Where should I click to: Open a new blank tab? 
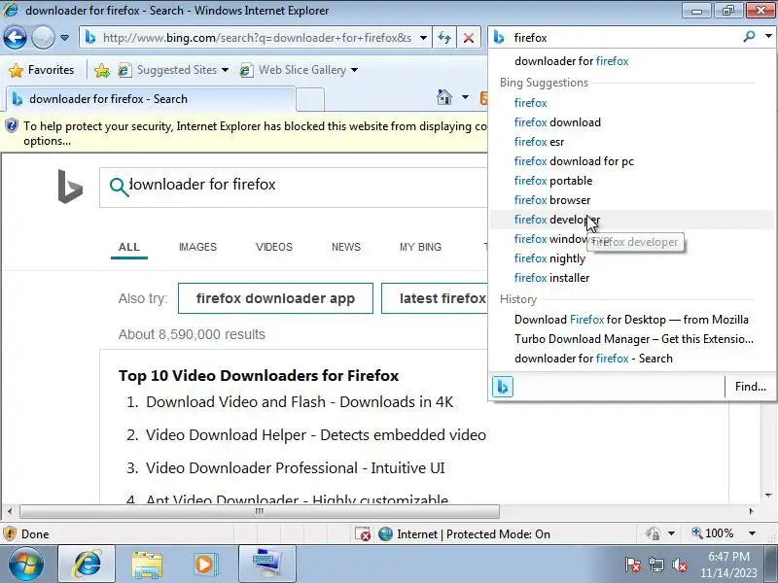310,99
